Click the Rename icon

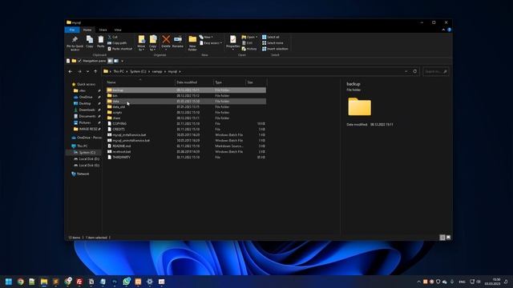[x=178, y=39]
